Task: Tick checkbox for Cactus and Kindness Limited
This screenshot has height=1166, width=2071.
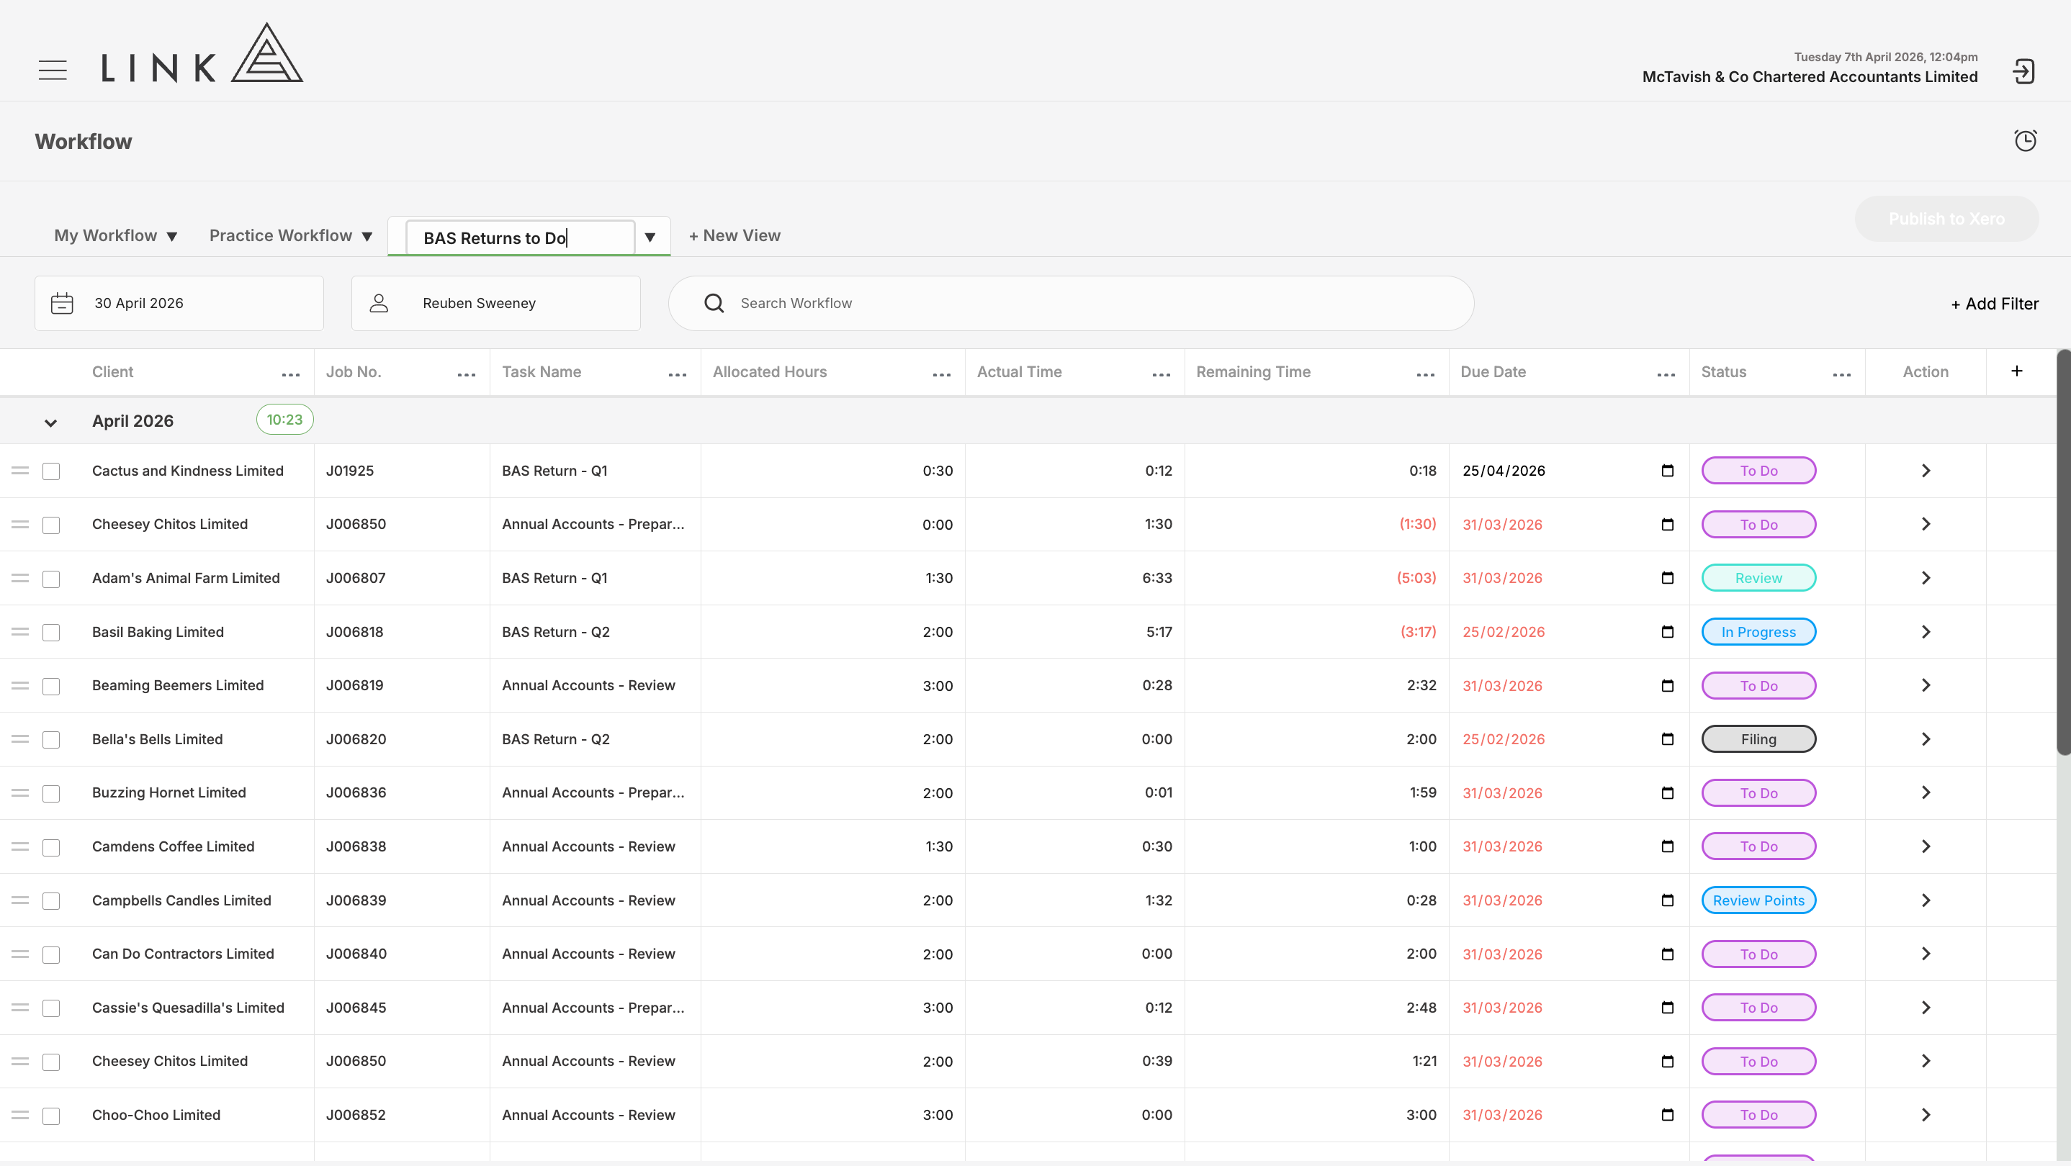Action: point(51,471)
